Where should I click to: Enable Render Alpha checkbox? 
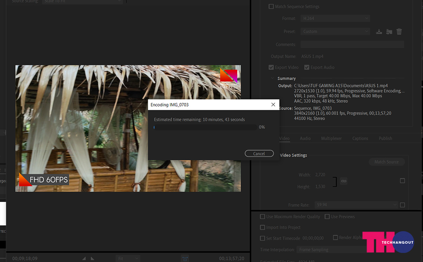(x=335, y=237)
